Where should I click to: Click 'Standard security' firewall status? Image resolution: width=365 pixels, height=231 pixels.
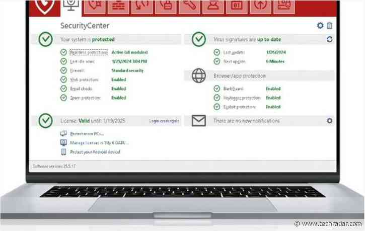127,70
